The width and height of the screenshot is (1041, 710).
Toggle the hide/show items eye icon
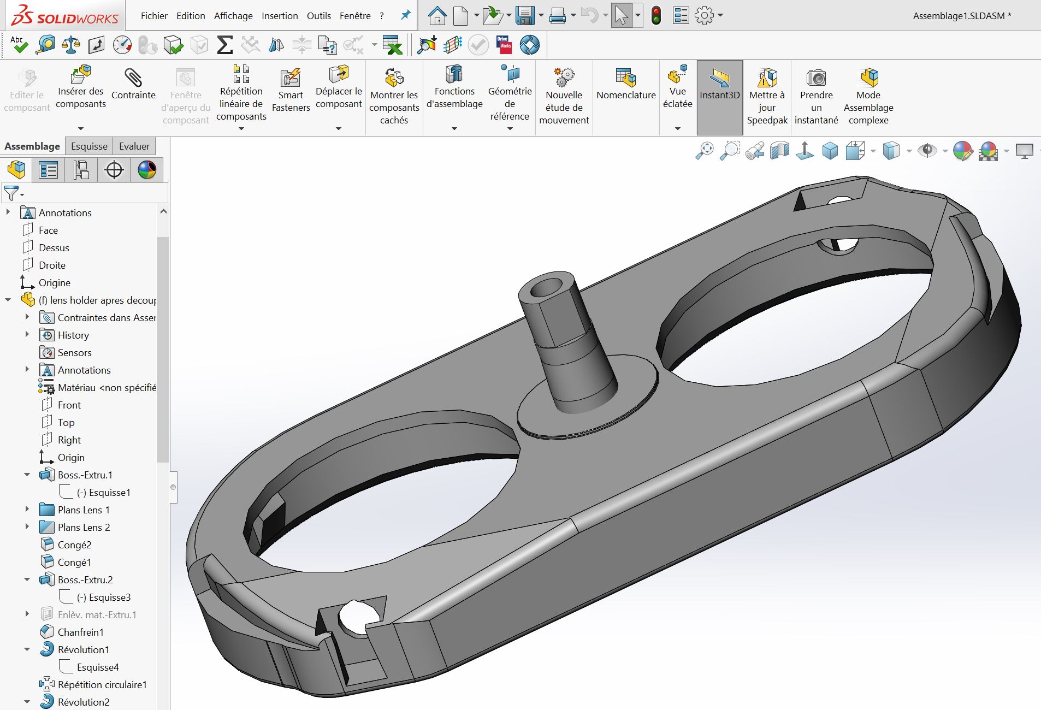pos(927,151)
